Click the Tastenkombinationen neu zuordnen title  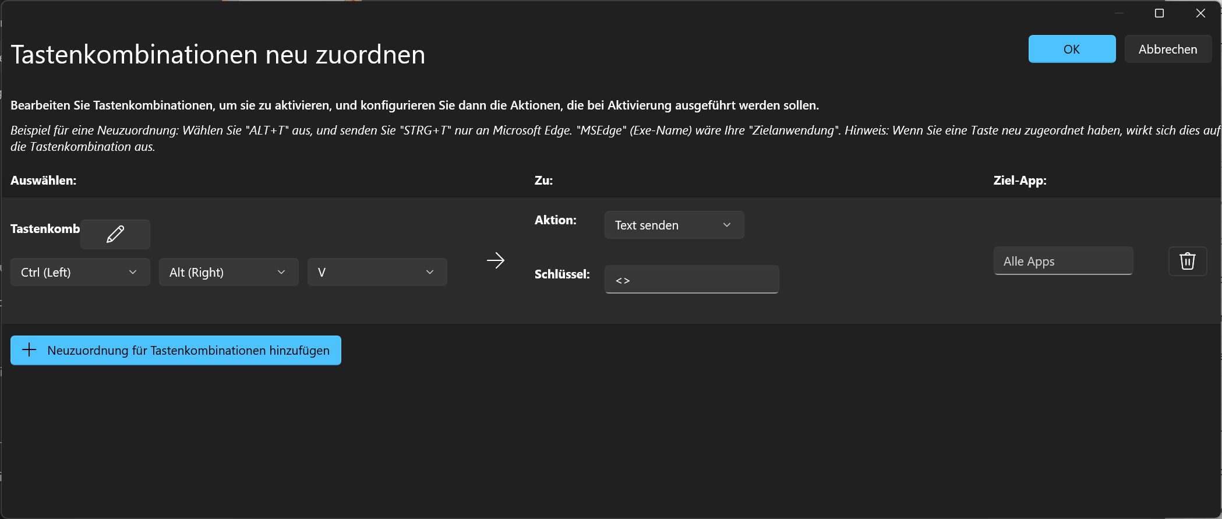[218, 55]
